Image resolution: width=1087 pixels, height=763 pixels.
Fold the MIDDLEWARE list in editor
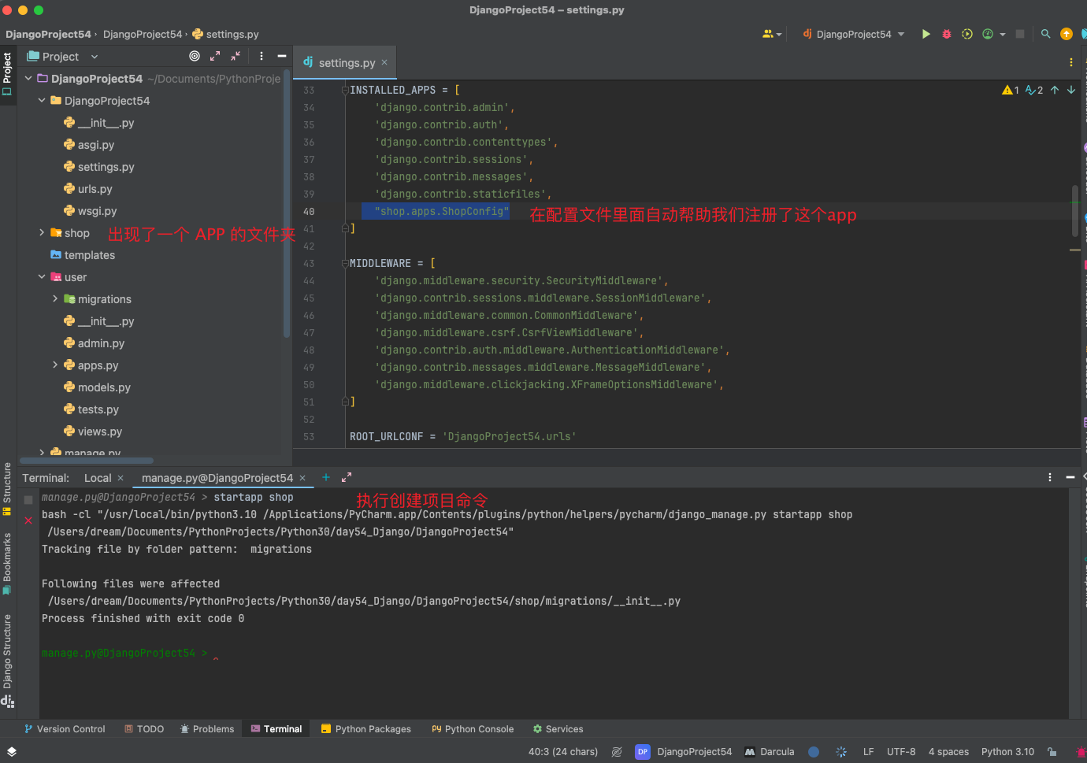pos(345,263)
